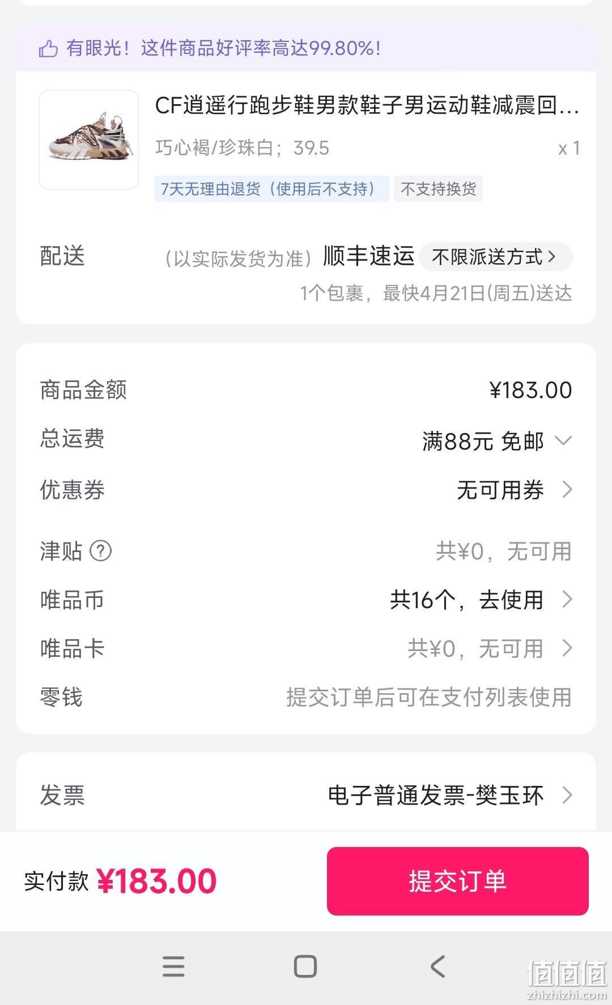The image size is (612, 1005).
Task: Tap the thumbs-up icon in the rating banner
Action: [48, 48]
